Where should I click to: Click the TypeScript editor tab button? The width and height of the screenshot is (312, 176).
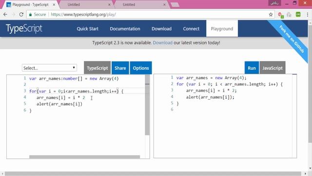[x=97, y=68]
